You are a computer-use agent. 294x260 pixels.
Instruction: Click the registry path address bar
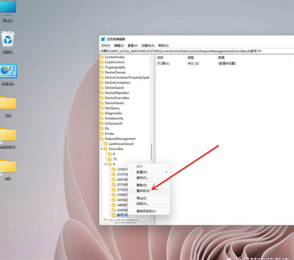coord(195,51)
